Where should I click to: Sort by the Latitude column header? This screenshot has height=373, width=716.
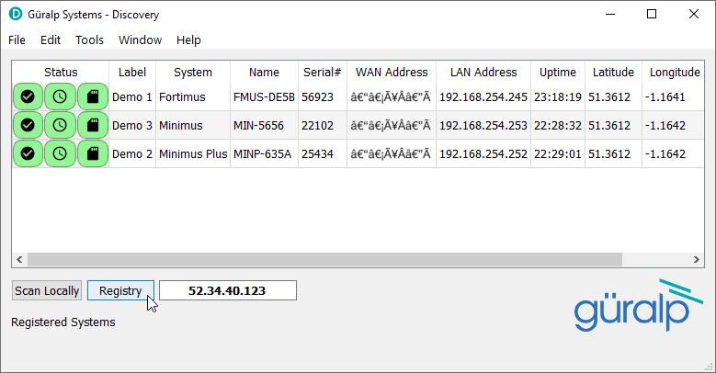tap(614, 73)
